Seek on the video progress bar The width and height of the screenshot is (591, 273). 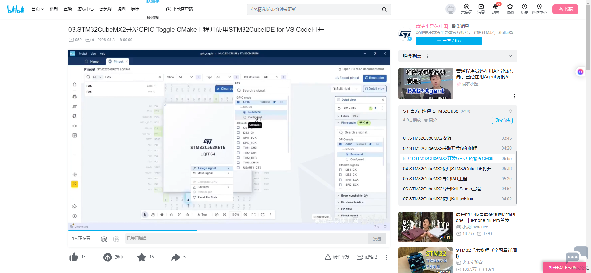pyautogui.click(x=229, y=230)
